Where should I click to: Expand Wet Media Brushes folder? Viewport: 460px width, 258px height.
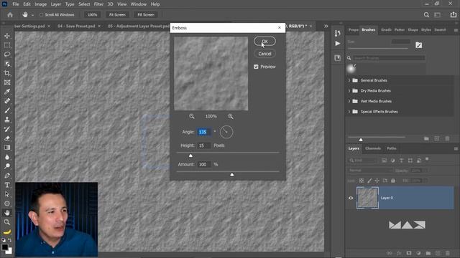(x=349, y=101)
